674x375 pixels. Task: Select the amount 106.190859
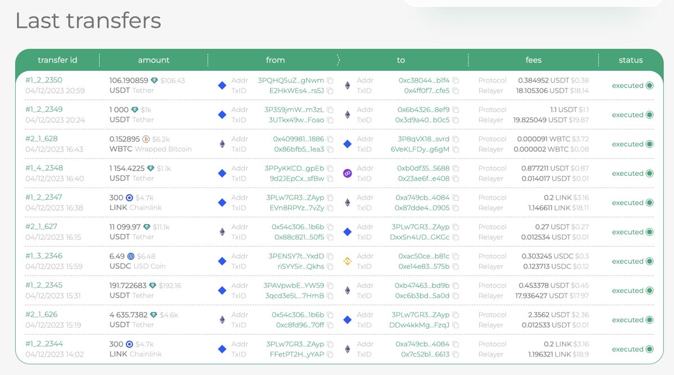point(129,80)
